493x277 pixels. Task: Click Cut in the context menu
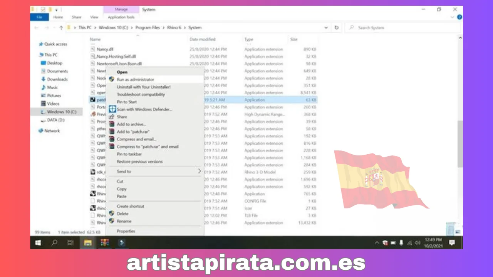click(120, 181)
